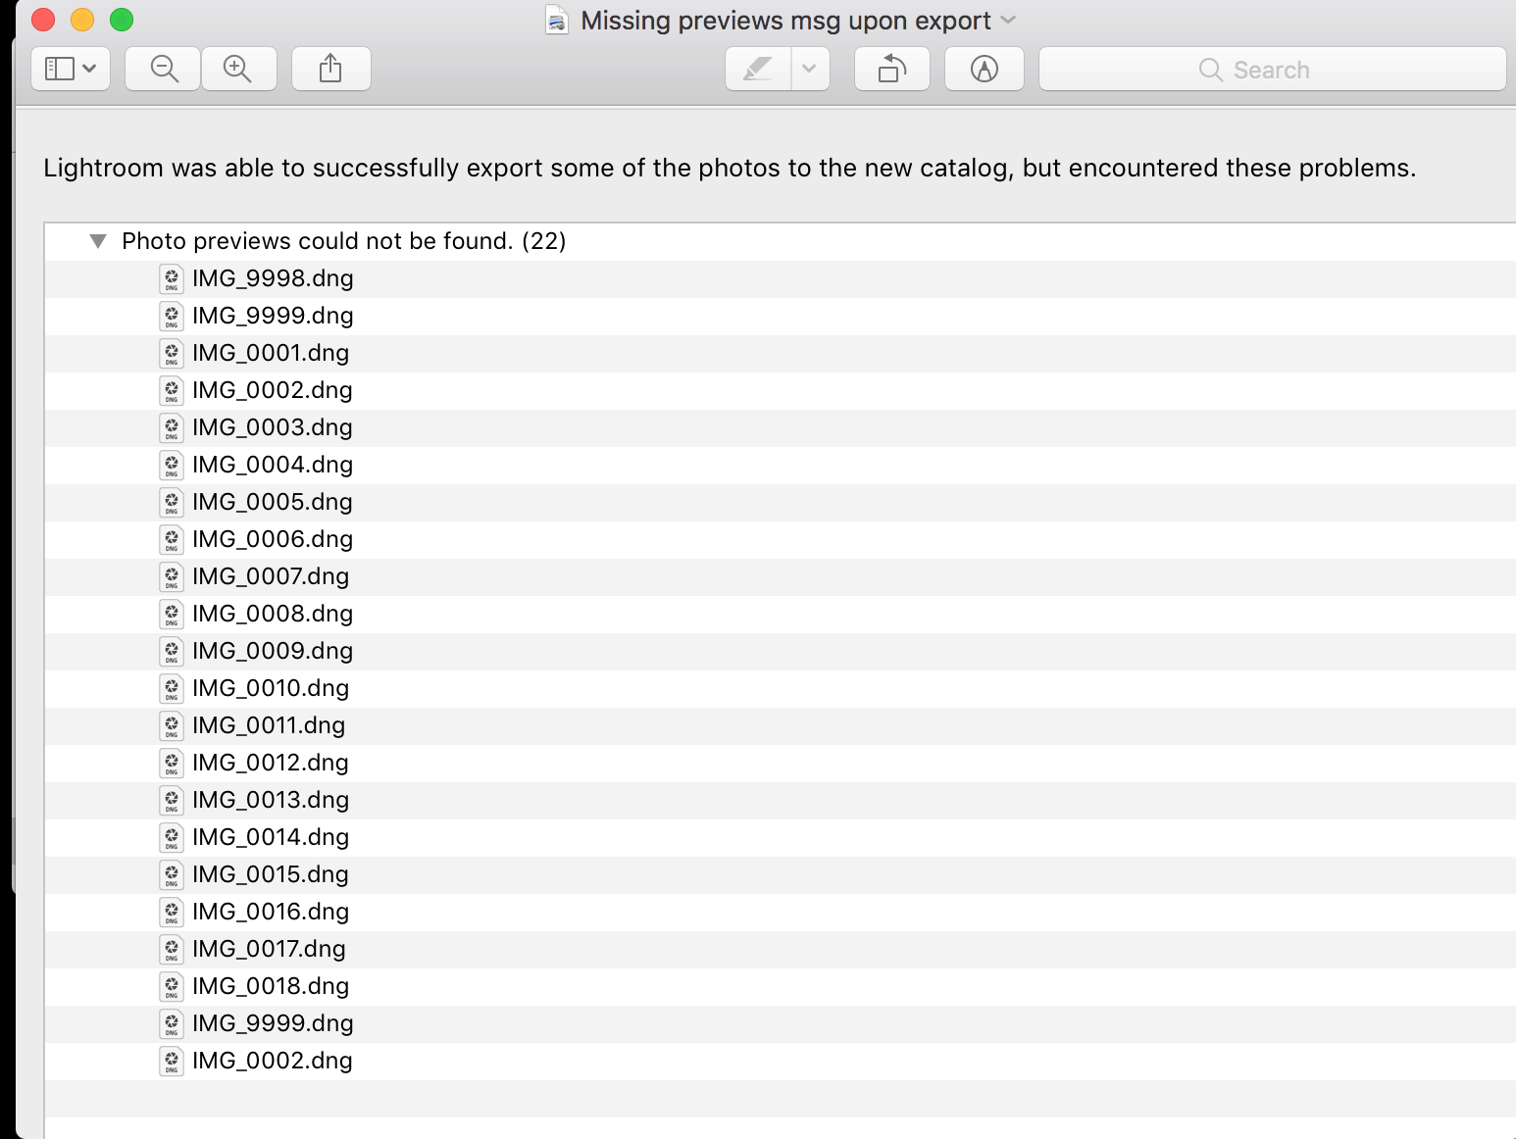The width and height of the screenshot is (1516, 1139).
Task: Select the highlight pen tool
Action: [758, 69]
